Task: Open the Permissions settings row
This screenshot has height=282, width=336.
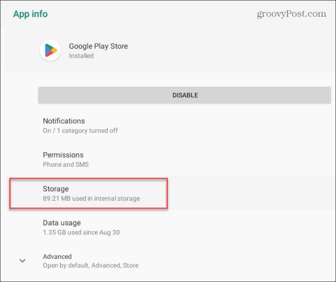Action: coord(171,160)
